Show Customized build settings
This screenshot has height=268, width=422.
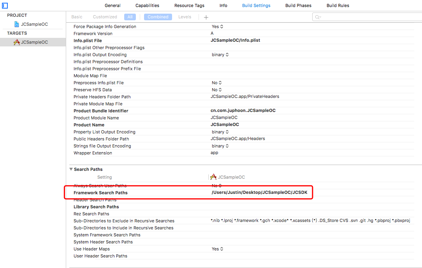point(105,17)
